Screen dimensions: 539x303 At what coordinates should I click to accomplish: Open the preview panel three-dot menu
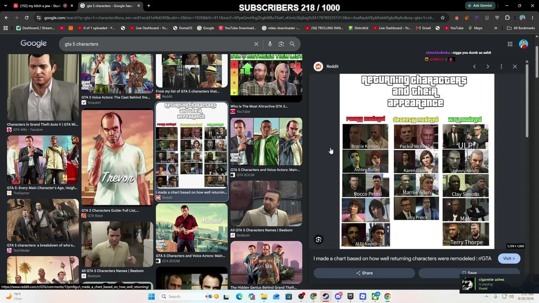click(x=501, y=66)
